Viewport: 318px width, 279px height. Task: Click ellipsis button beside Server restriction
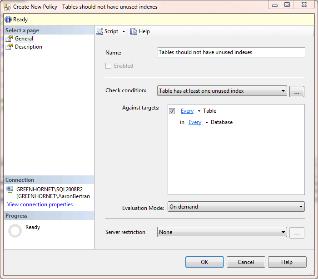[x=297, y=233]
